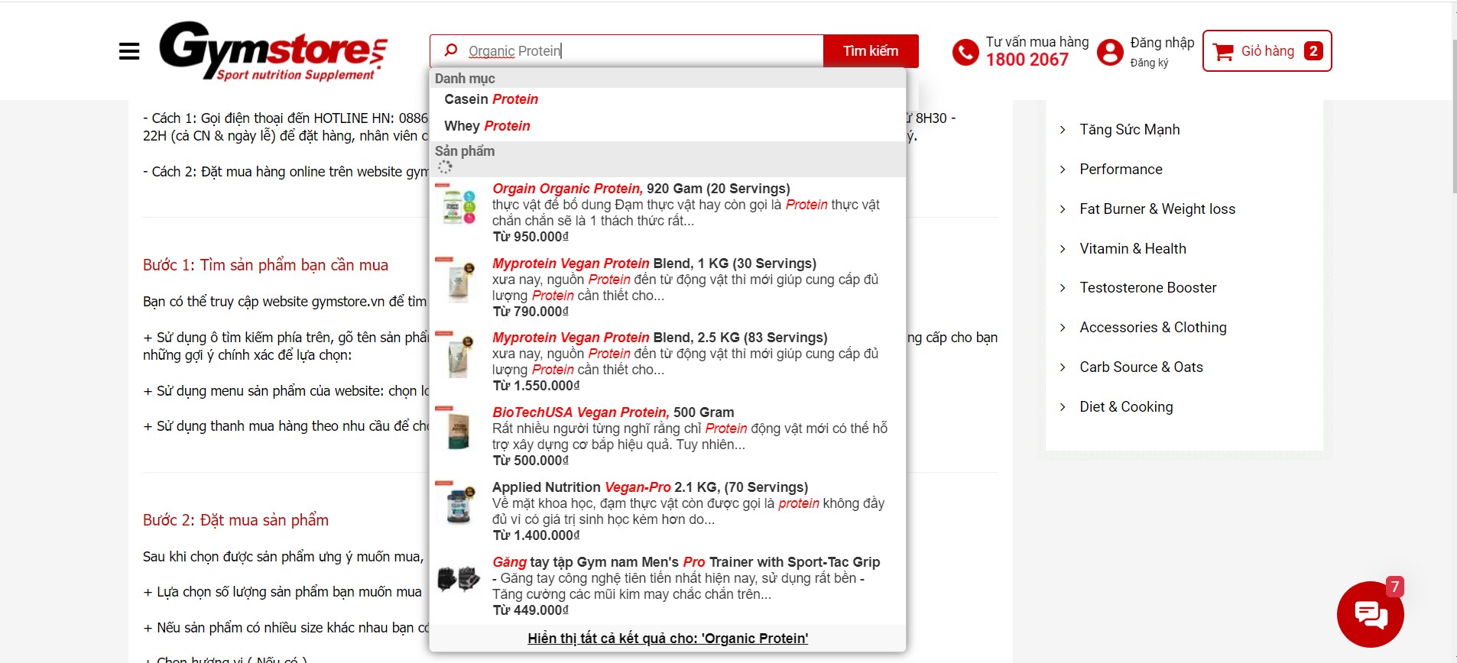The height and width of the screenshot is (663, 1457).
Task: Open the hamburger menu icon
Action: click(x=129, y=51)
